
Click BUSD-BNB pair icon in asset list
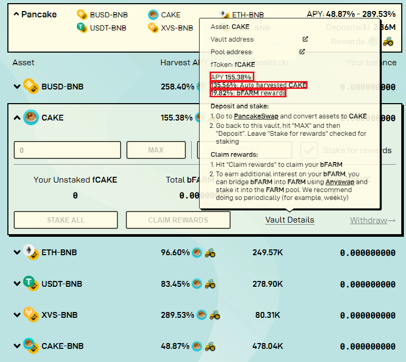(x=31, y=86)
